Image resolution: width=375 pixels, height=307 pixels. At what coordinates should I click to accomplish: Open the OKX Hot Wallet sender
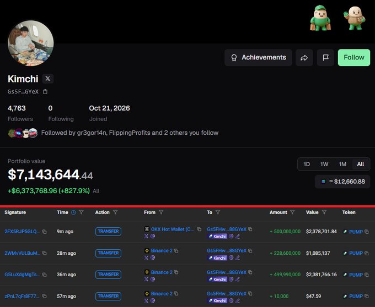click(173, 229)
